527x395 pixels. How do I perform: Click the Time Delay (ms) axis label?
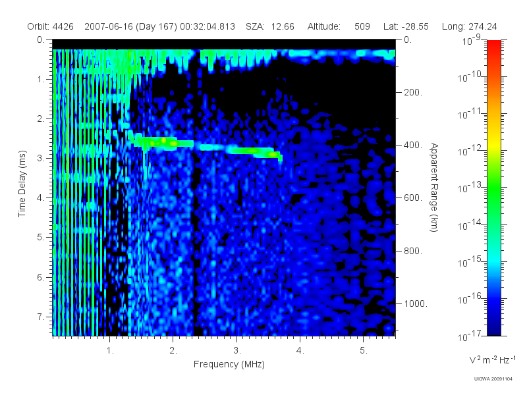(22, 184)
